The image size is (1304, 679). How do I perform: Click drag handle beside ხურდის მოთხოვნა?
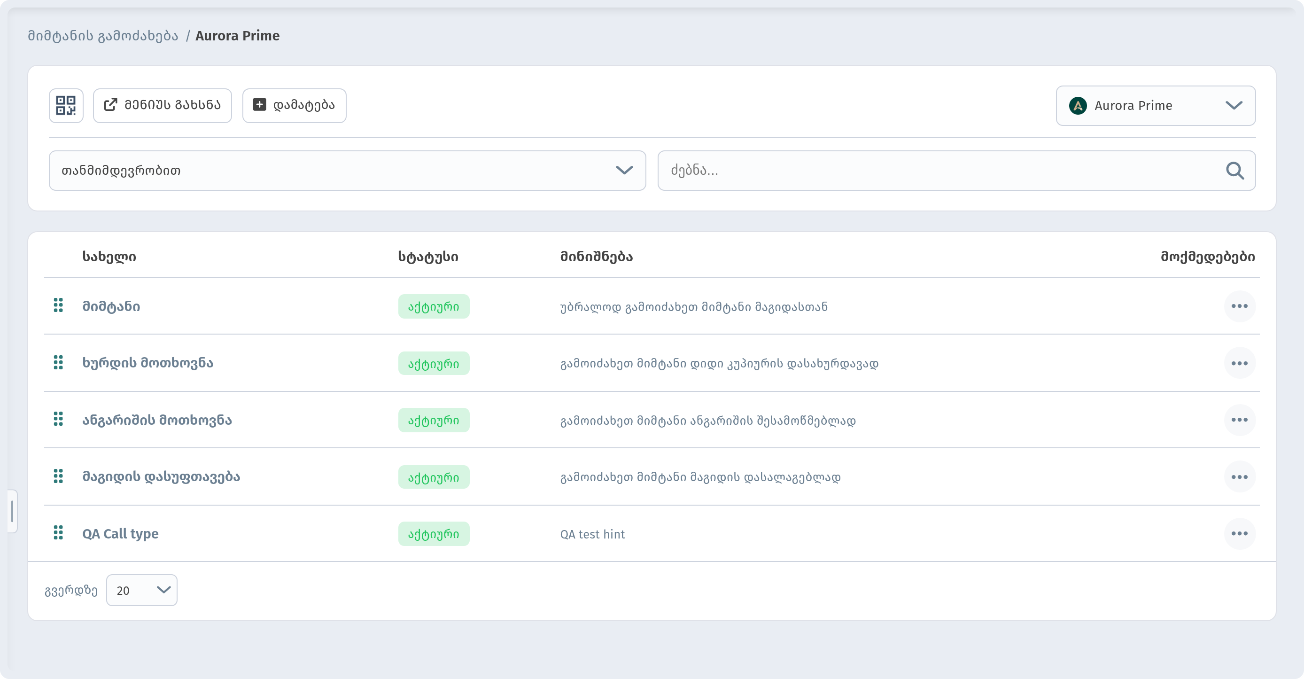58,363
